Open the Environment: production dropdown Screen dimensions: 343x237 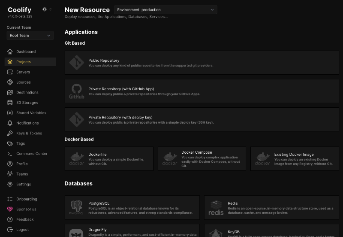(x=165, y=10)
